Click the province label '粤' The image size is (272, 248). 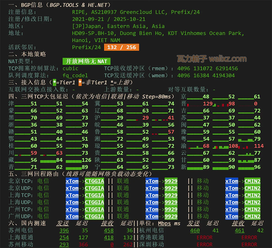click(184, 139)
